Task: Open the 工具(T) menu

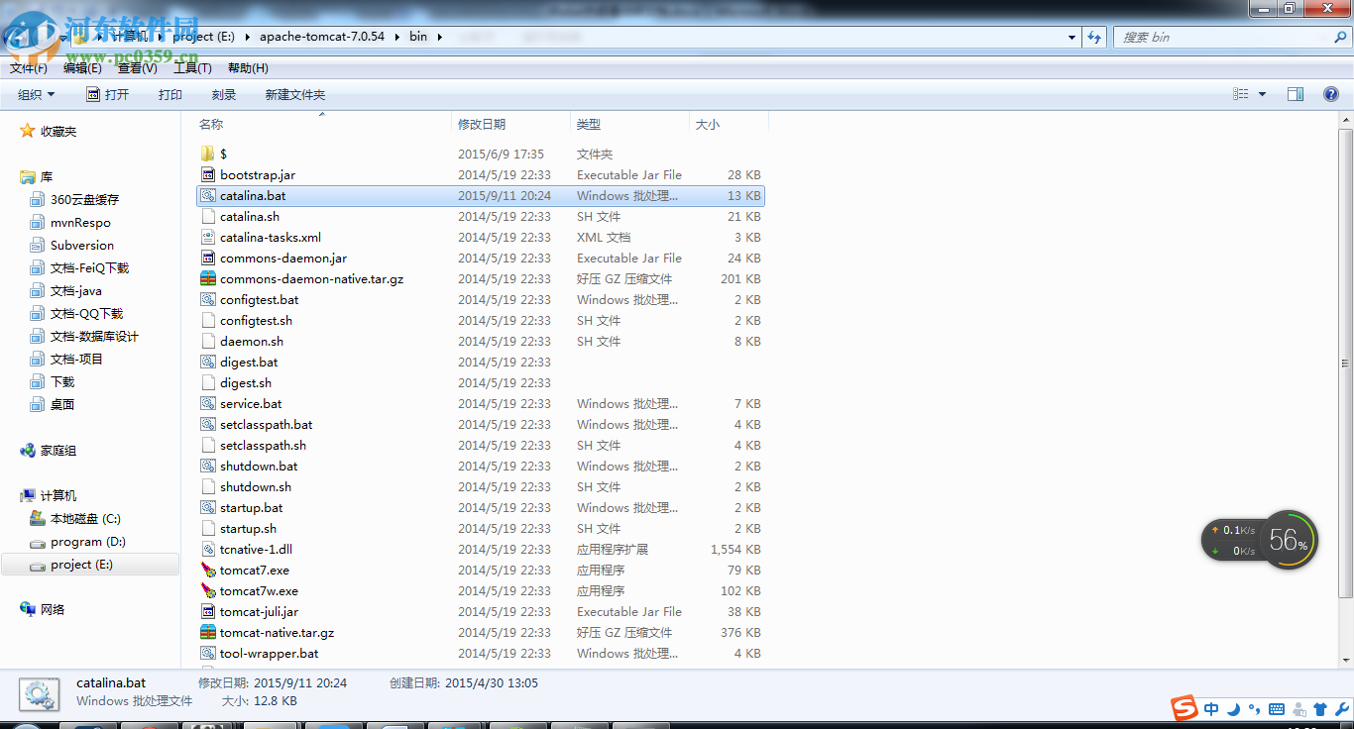Action: tap(192, 68)
